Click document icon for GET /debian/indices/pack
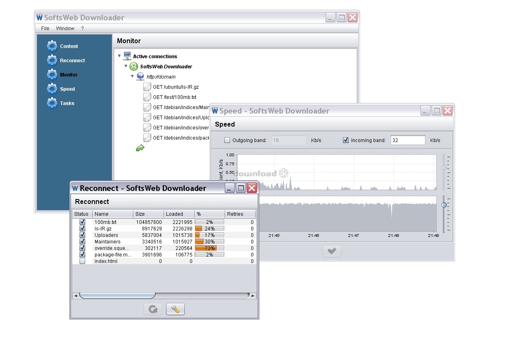522x346 pixels. (x=147, y=138)
